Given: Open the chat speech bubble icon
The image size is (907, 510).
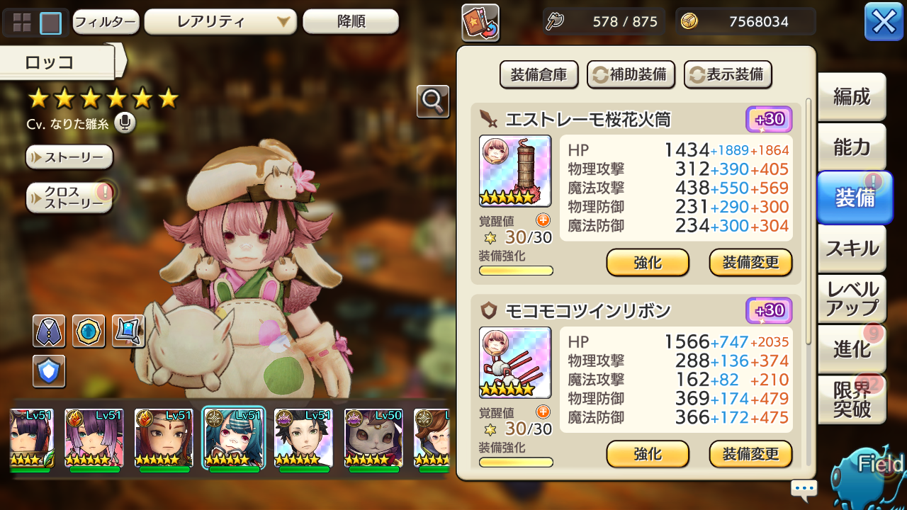Looking at the screenshot, I should (804, 488).
